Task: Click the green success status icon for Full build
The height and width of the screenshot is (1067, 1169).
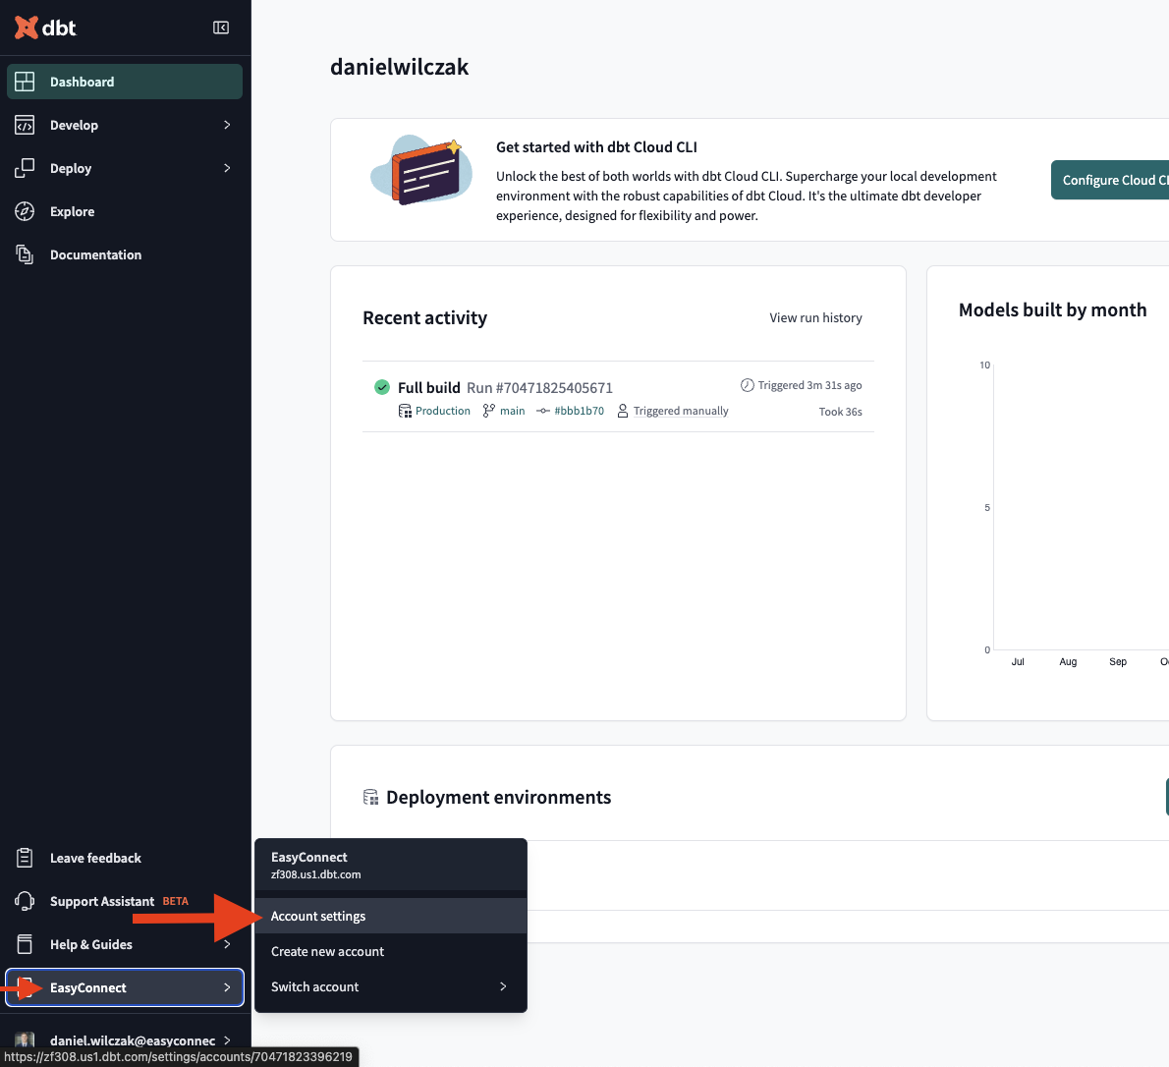Action: point(382,387)
